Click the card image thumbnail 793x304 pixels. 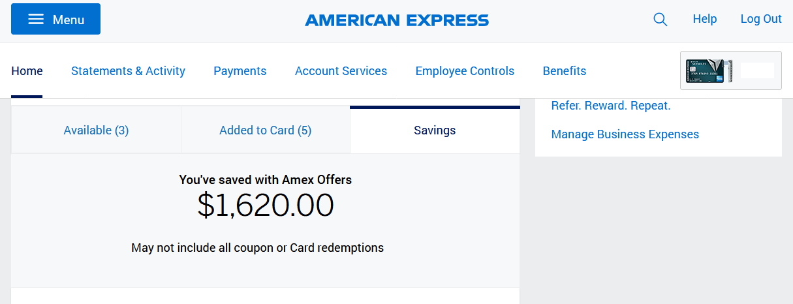click(709, 70)
